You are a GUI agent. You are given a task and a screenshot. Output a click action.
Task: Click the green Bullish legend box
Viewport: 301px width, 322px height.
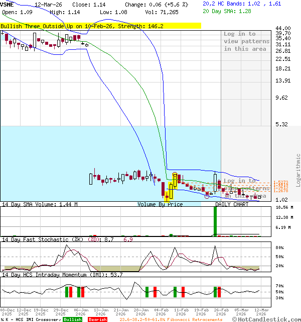tap(72, 319)
